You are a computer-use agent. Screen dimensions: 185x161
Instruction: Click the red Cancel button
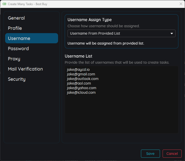click(x=172, y=154)
